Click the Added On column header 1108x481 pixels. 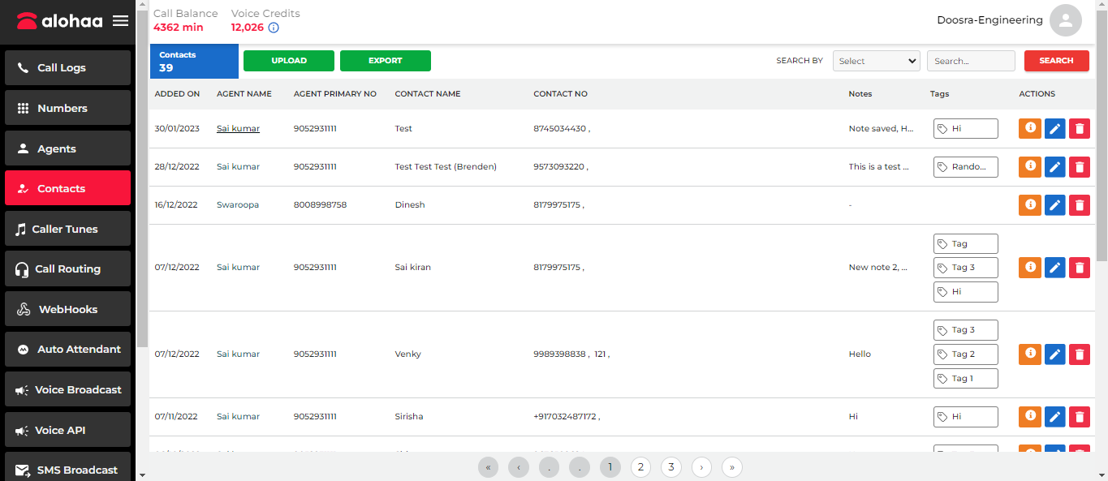[177, 94]
